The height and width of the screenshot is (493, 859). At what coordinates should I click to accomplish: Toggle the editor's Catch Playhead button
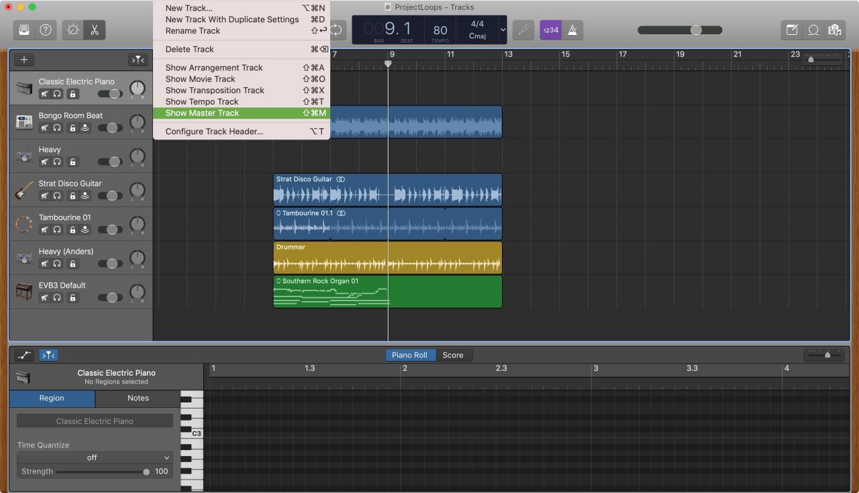pyautogui.click(x=48, y=355)
